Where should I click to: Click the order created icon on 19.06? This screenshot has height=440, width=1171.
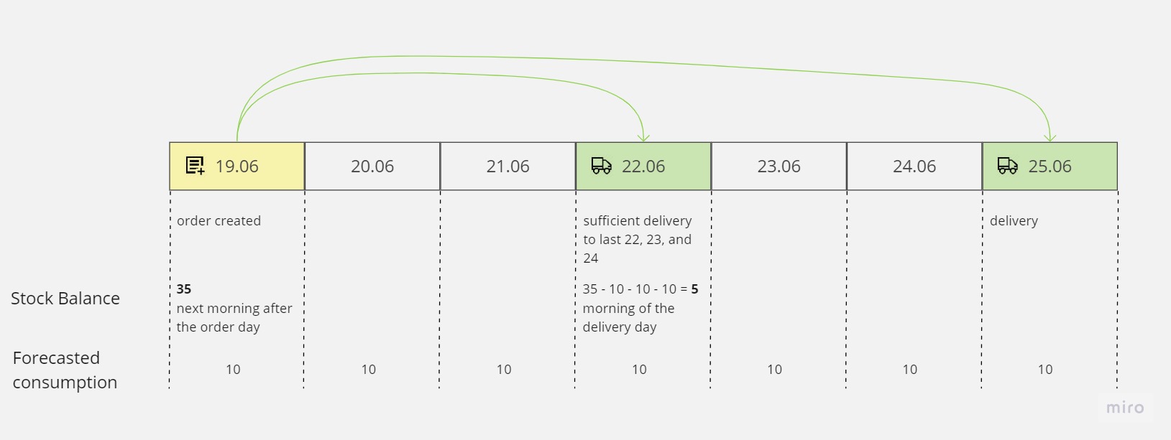tap(195, 166)
